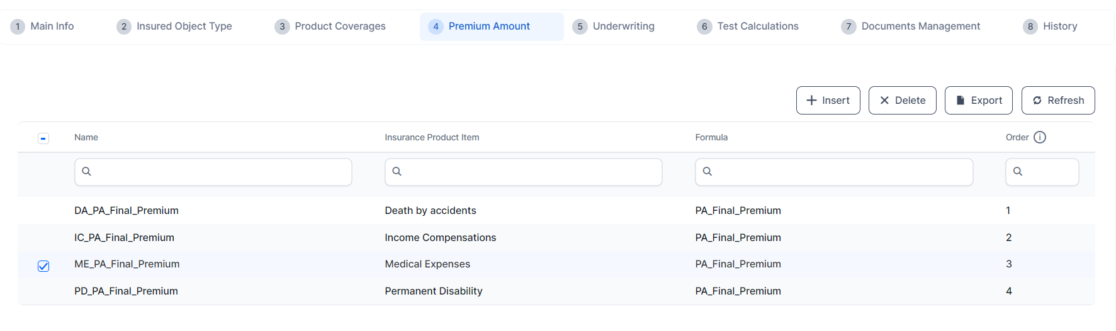Toggle the select-all header checkbox
Viewport: 1116px width, 331px height.
(x=43, y=138)
